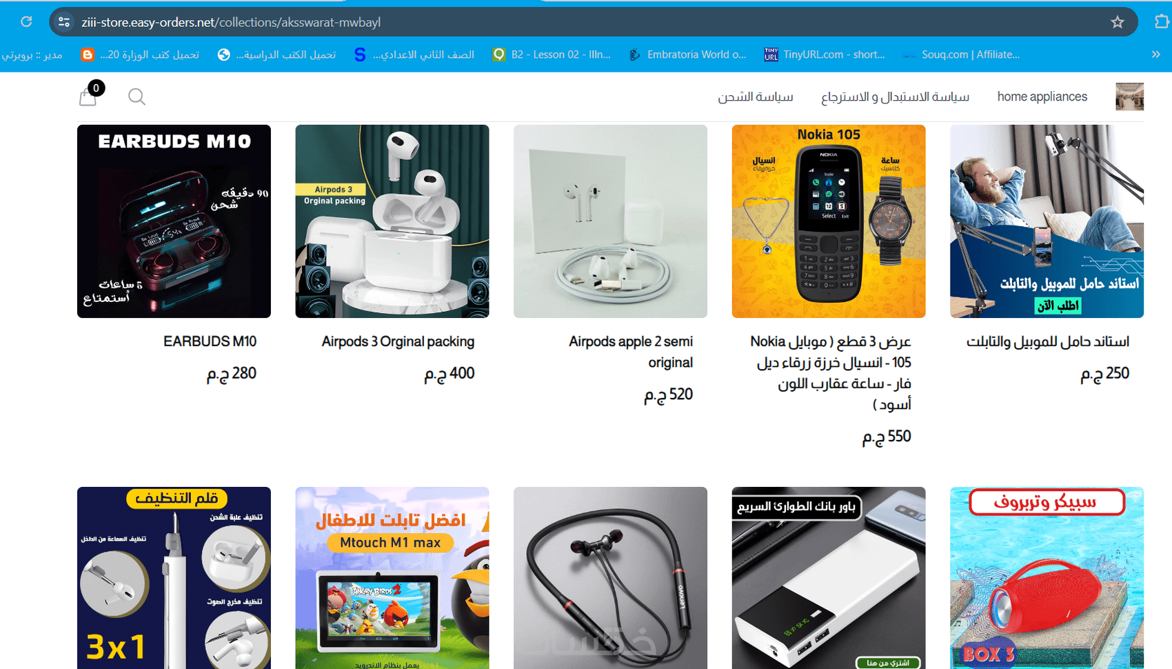
Task: Open site information icon in address bar
Action: [x=64, y=22]
